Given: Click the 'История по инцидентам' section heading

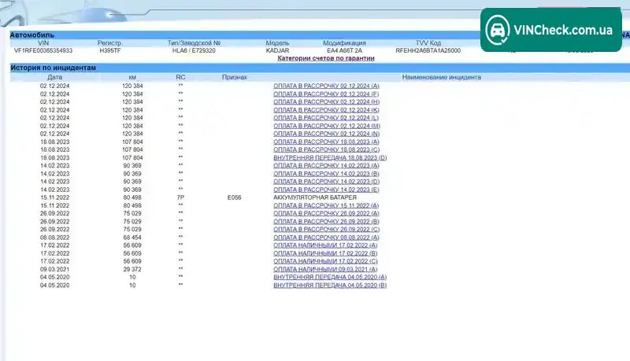Looking at the screenshot, I should tap(53, 68).
